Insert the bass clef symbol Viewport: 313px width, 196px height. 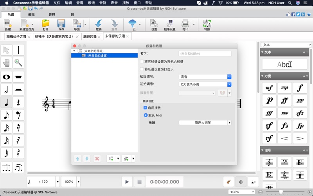(x=284, y=162)
